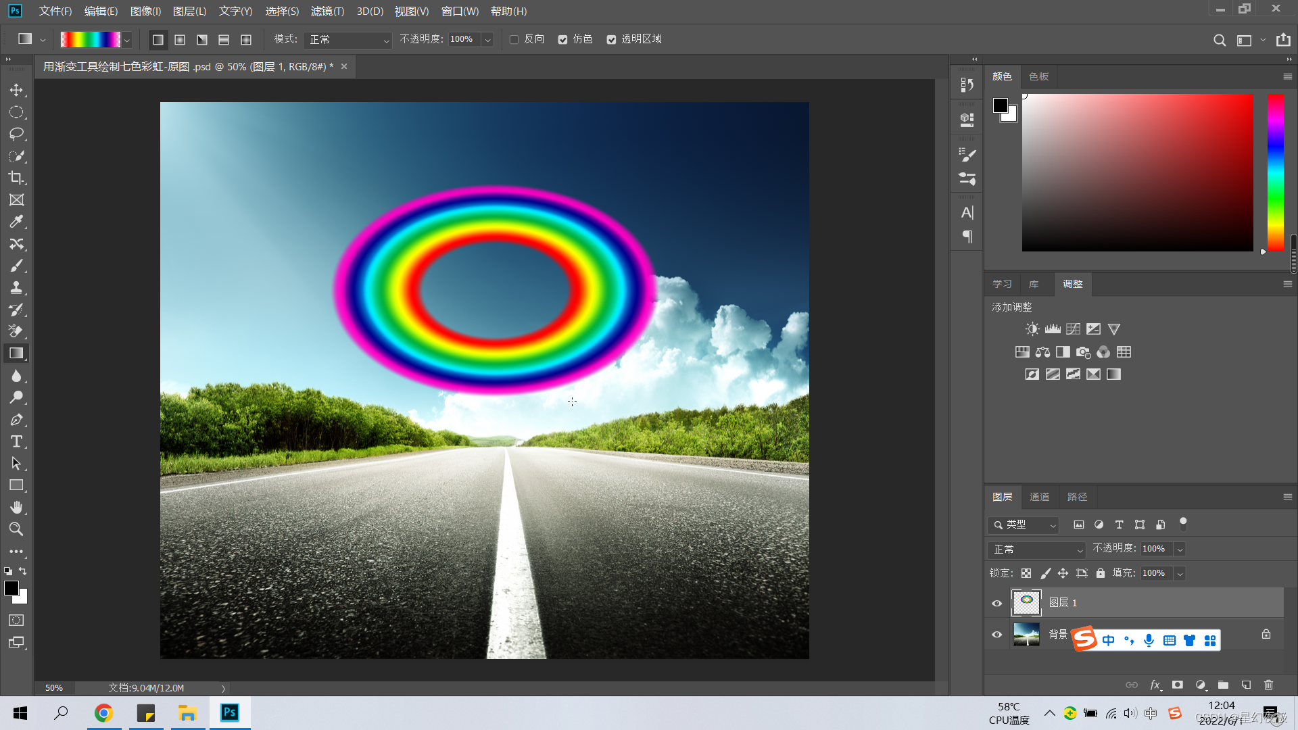The width and height of the screenshot is (1298, 730).
Task: Create new layer icon in Layers panel
Action: [x=1246, y=685]
